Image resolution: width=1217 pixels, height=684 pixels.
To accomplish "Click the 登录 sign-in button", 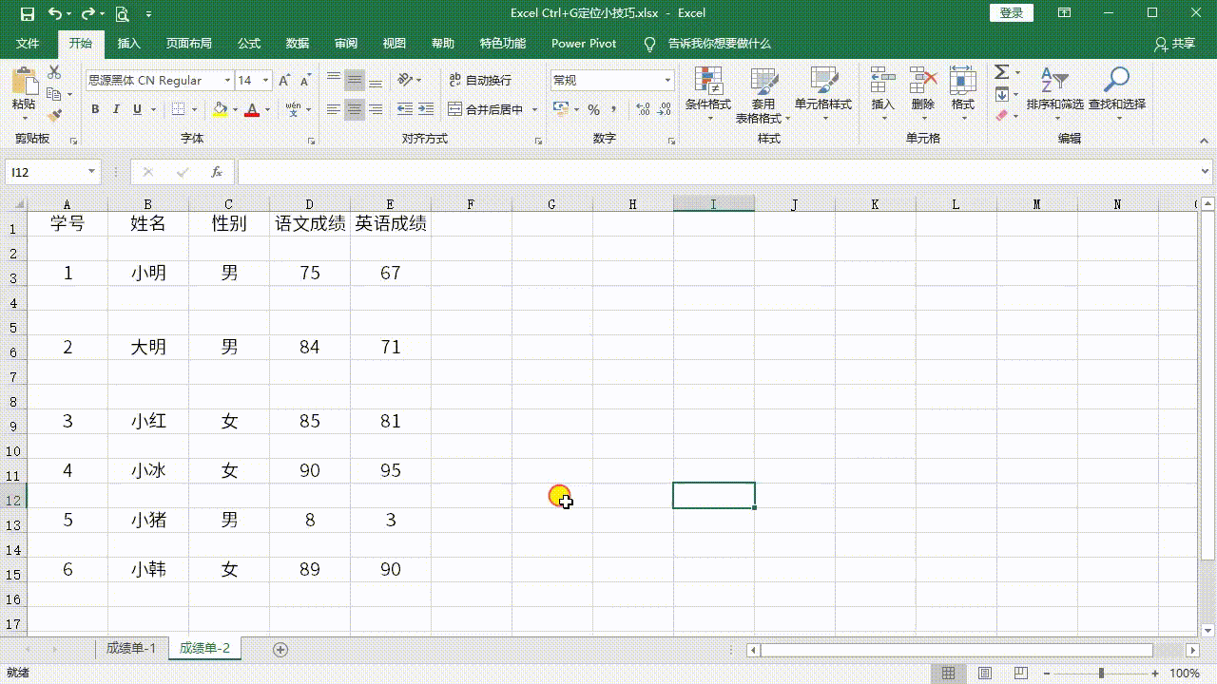I will pos(1012,13).
